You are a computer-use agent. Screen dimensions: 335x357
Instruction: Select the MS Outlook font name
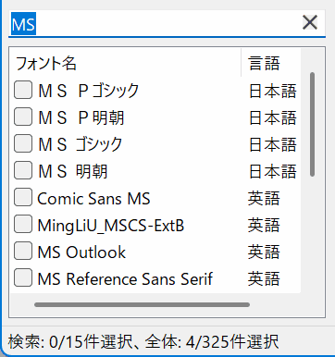point(81,252)
